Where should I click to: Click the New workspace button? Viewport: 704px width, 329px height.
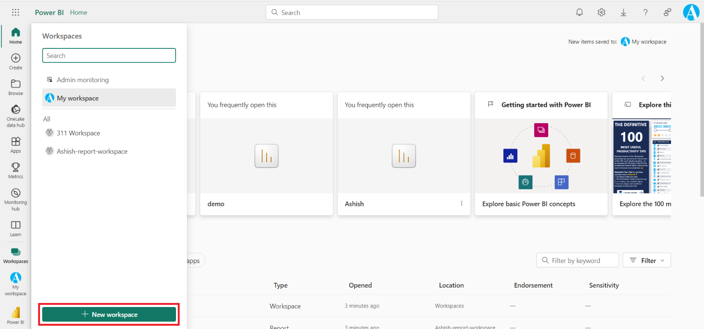point(109,314)
